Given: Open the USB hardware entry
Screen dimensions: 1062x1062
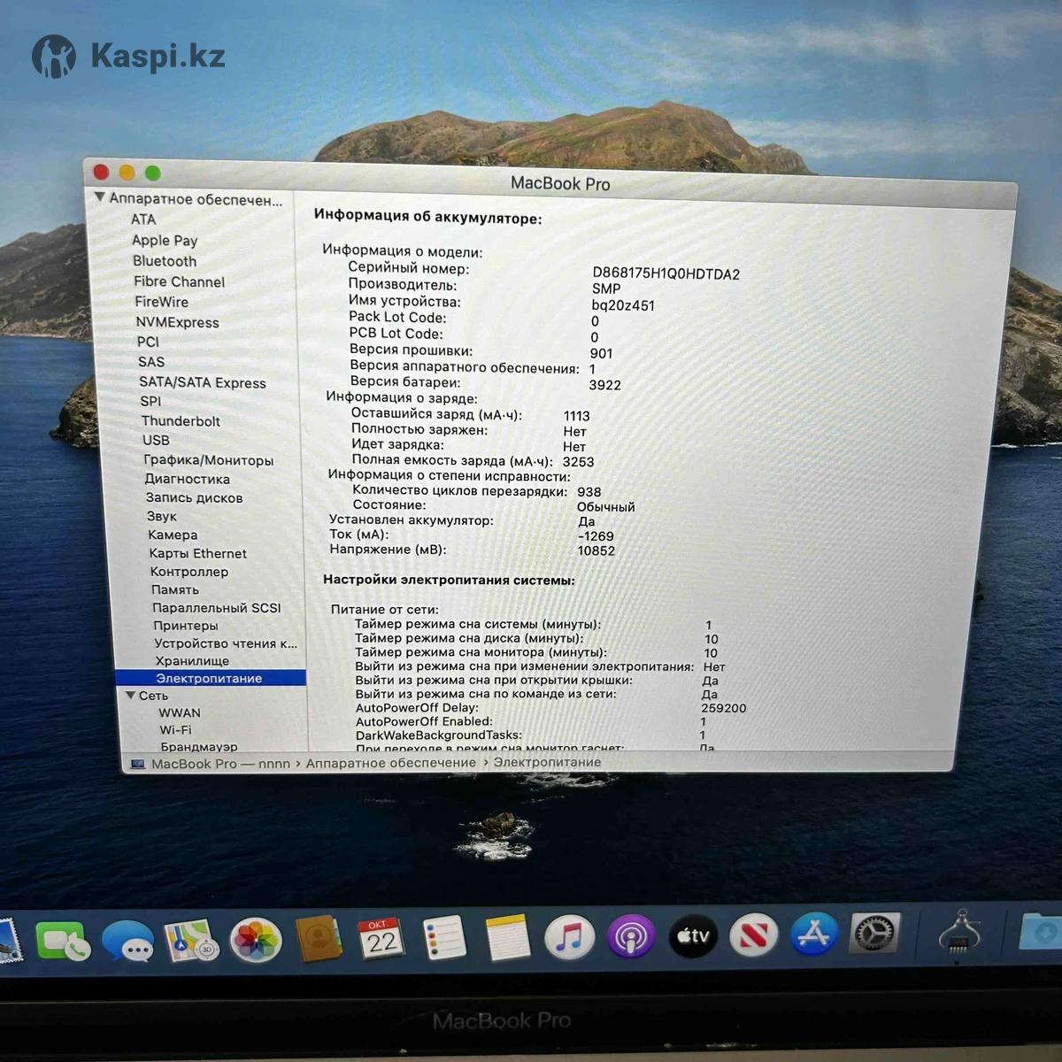Looking at the screenshot, I should [156, 440].
